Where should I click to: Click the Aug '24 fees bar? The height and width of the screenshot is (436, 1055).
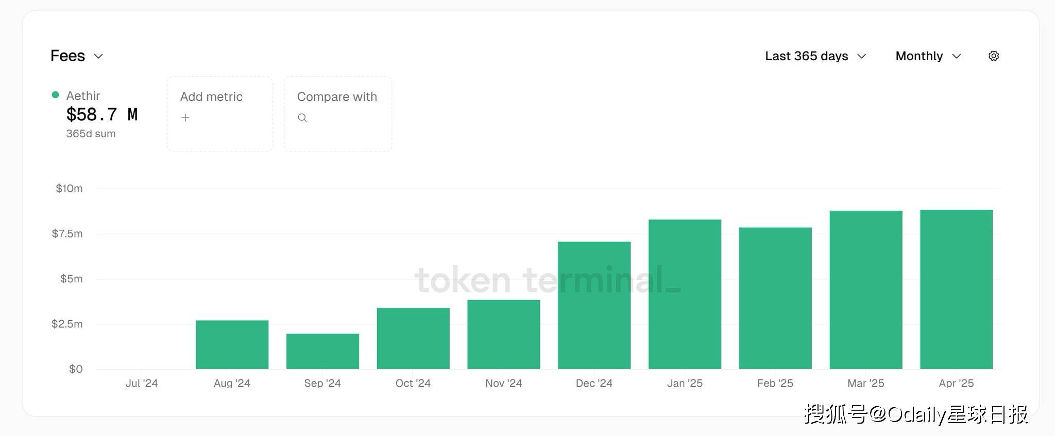click(232, 344)
